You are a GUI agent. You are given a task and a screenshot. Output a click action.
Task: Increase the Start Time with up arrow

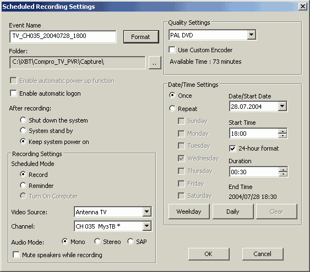pyautogui.click(x=282, y=131)
